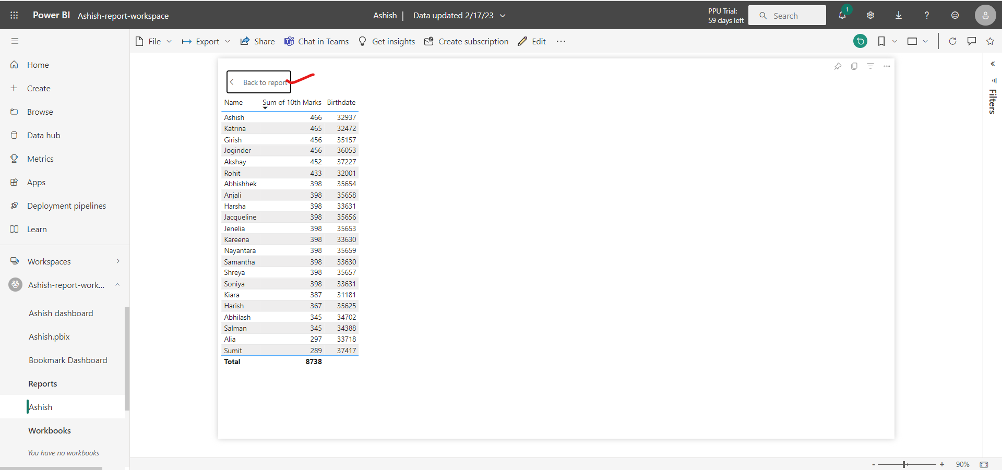Open report comments
Screen dimensions: 1002x470
pos(972,41)
